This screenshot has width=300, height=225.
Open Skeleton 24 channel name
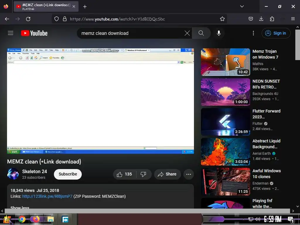pos(35,171)
